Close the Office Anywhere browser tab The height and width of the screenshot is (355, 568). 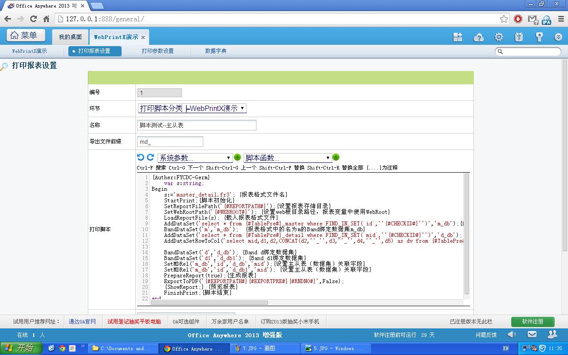83,6
